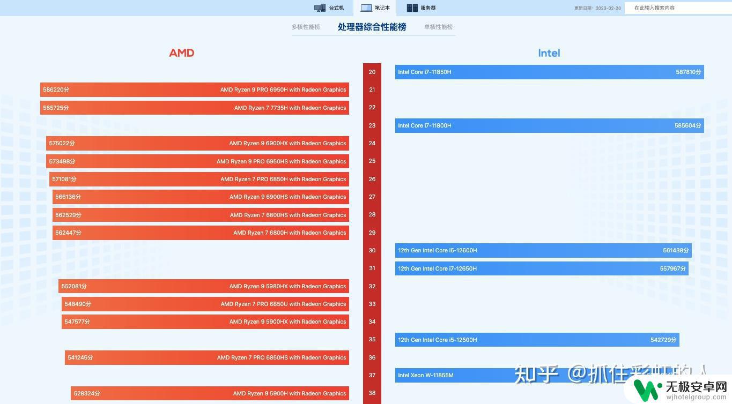Select the AMD Ryzen 9 6900HS bar
The image size is (732, 404).
(x=201, y=197)
